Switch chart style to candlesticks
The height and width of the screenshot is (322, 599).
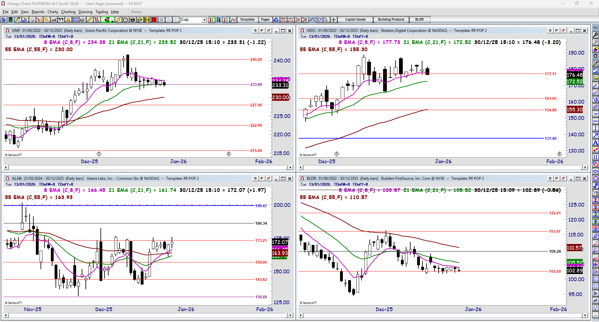pyautogui.click(x=219, y=20)
